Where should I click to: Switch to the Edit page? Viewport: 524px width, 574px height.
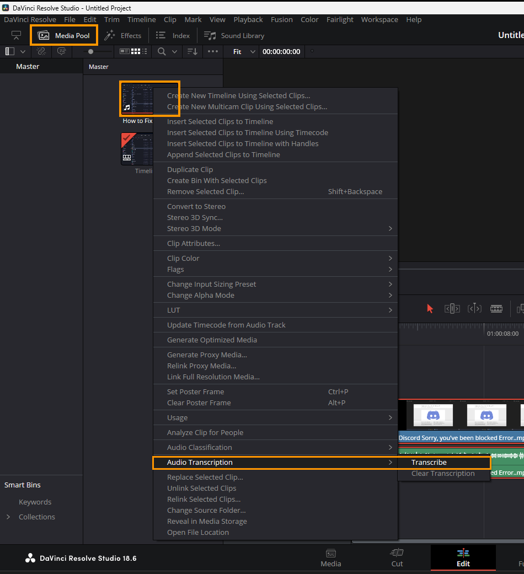463,558
